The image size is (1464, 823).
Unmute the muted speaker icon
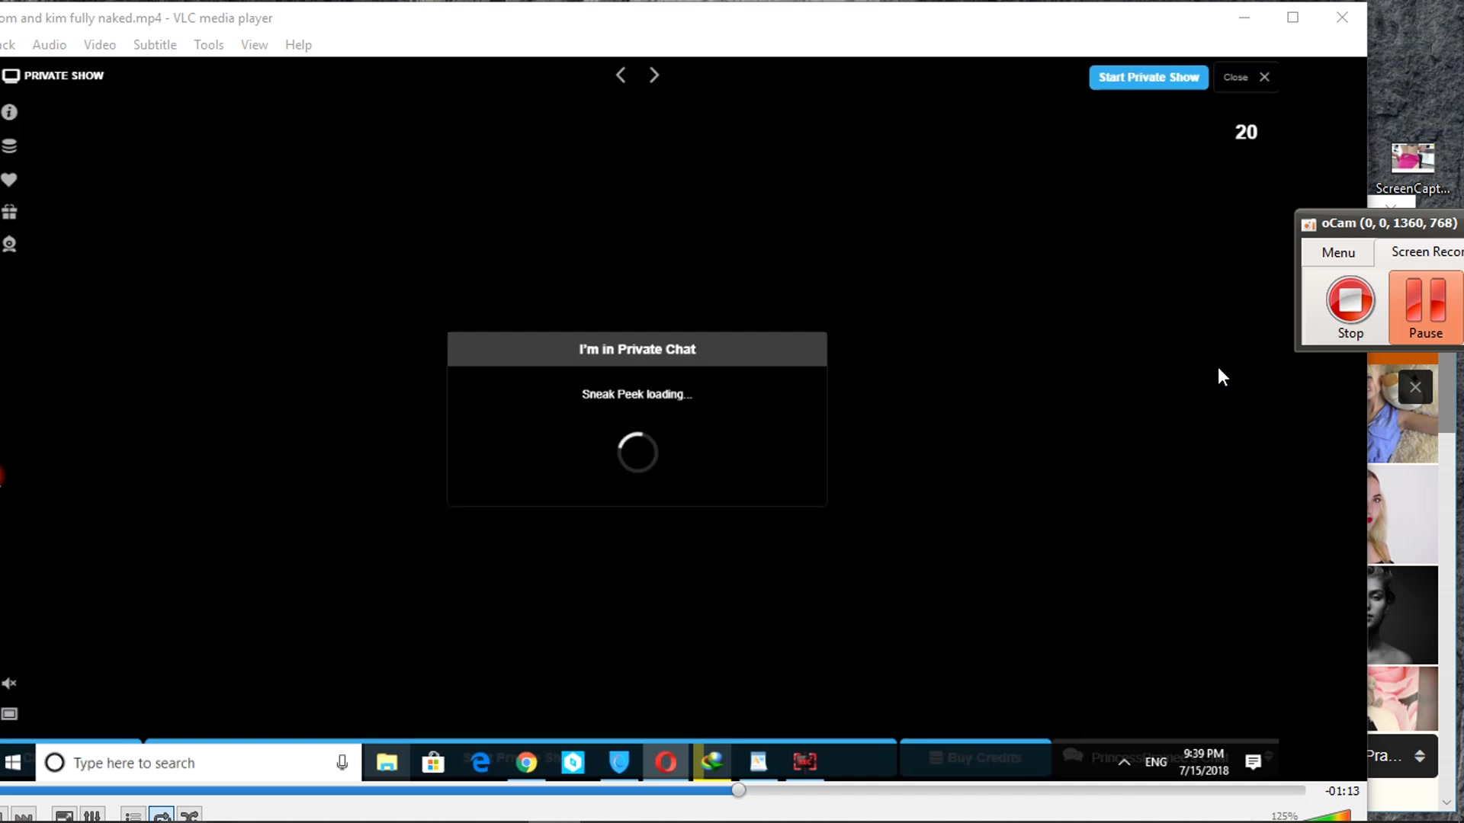[9, 684]
